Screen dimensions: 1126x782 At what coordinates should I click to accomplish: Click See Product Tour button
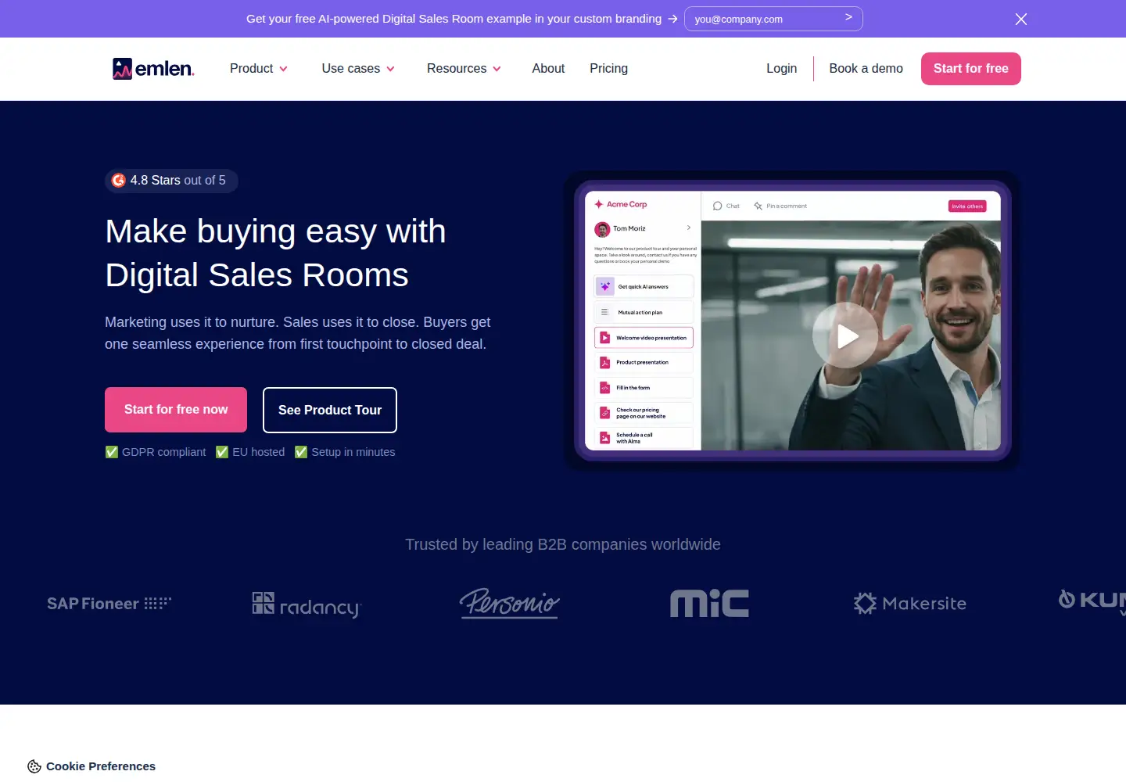tap(330, 410)
